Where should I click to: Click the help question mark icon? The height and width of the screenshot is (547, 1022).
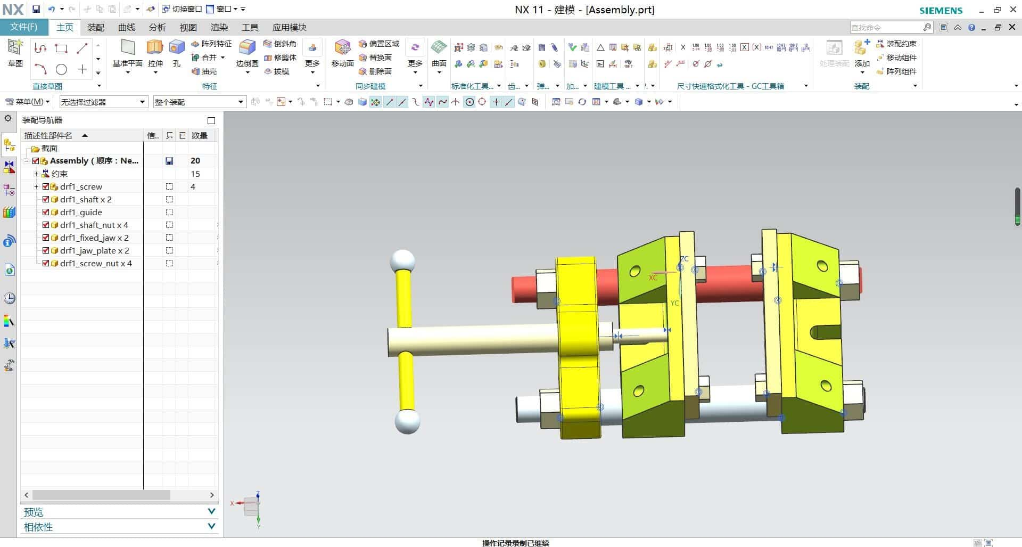[971, 27]
